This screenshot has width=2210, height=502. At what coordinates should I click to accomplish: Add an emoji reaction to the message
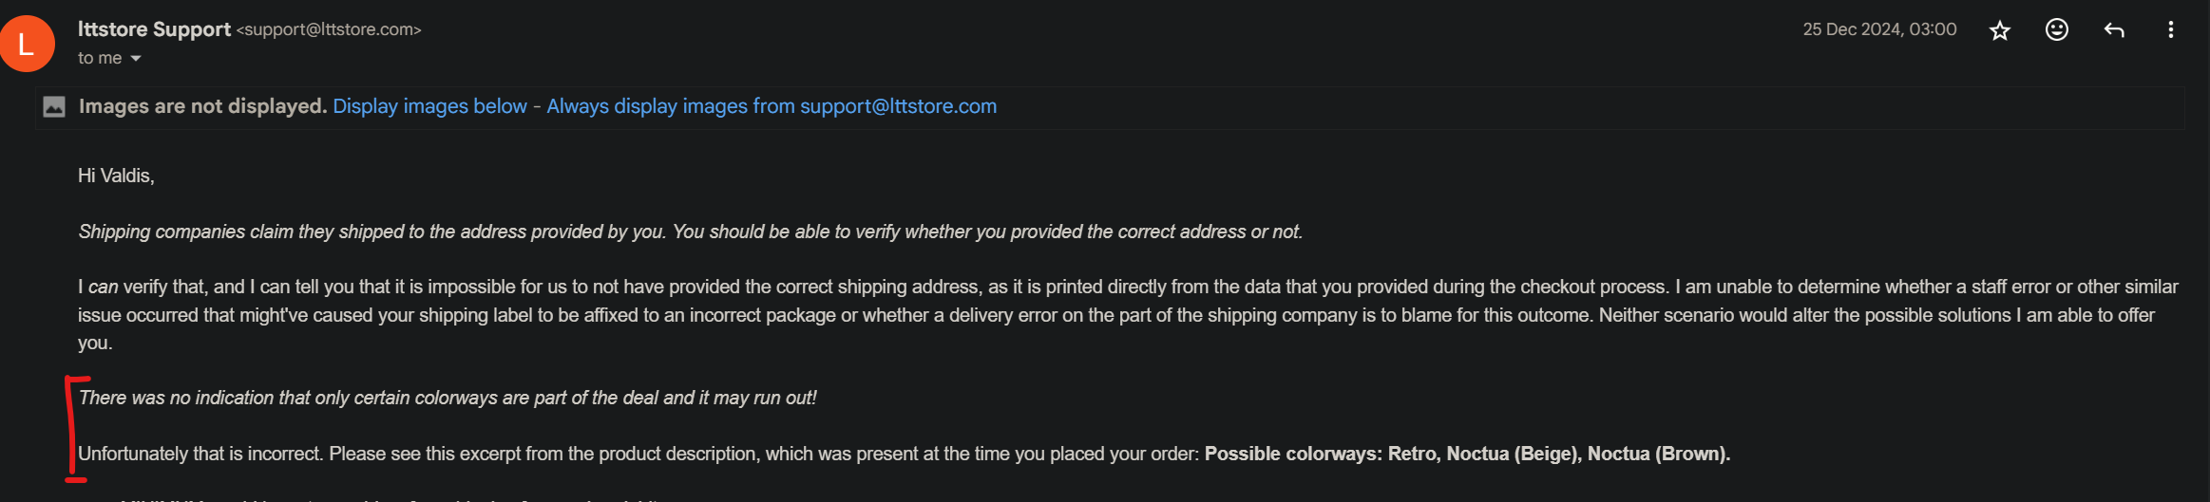2057,30
